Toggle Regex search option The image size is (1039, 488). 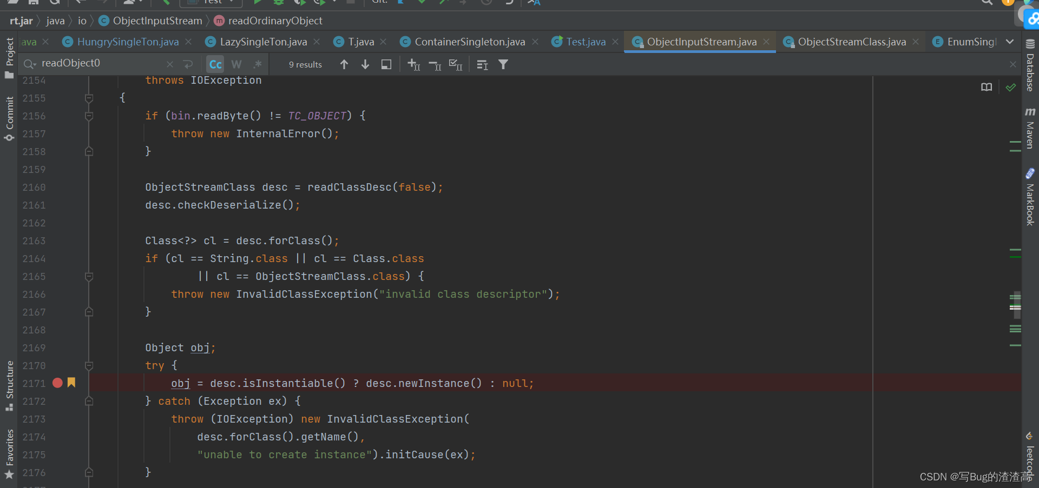point(258,64)
